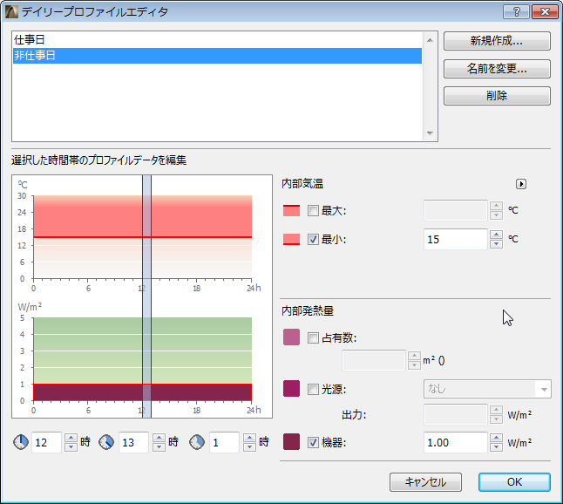Decrease the 機器 W/m² value
This screenshot has height=504, width=563.
pos(496,447)
